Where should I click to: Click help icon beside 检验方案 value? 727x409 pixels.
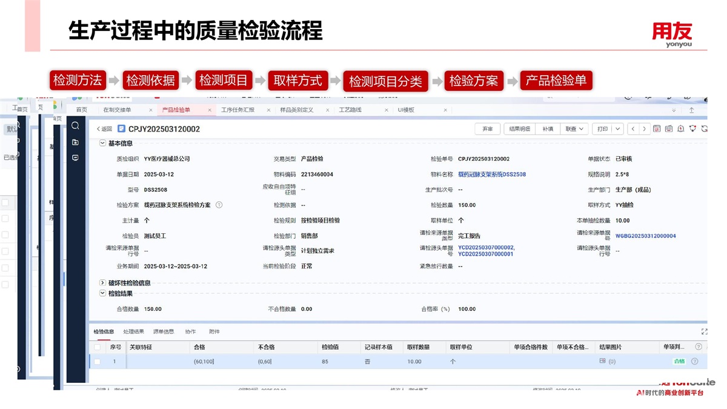tap(219, 205)
